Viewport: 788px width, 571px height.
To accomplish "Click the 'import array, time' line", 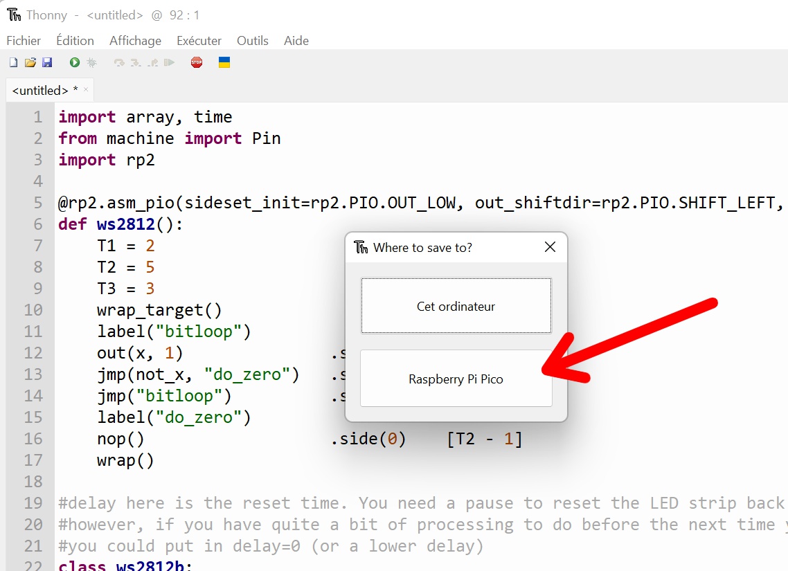I will pyautogui.click(x=145, y=117).
